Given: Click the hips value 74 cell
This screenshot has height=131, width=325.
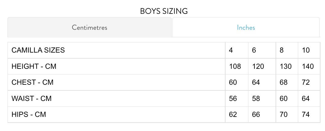Looking at the screenshot, I should 306,114.
